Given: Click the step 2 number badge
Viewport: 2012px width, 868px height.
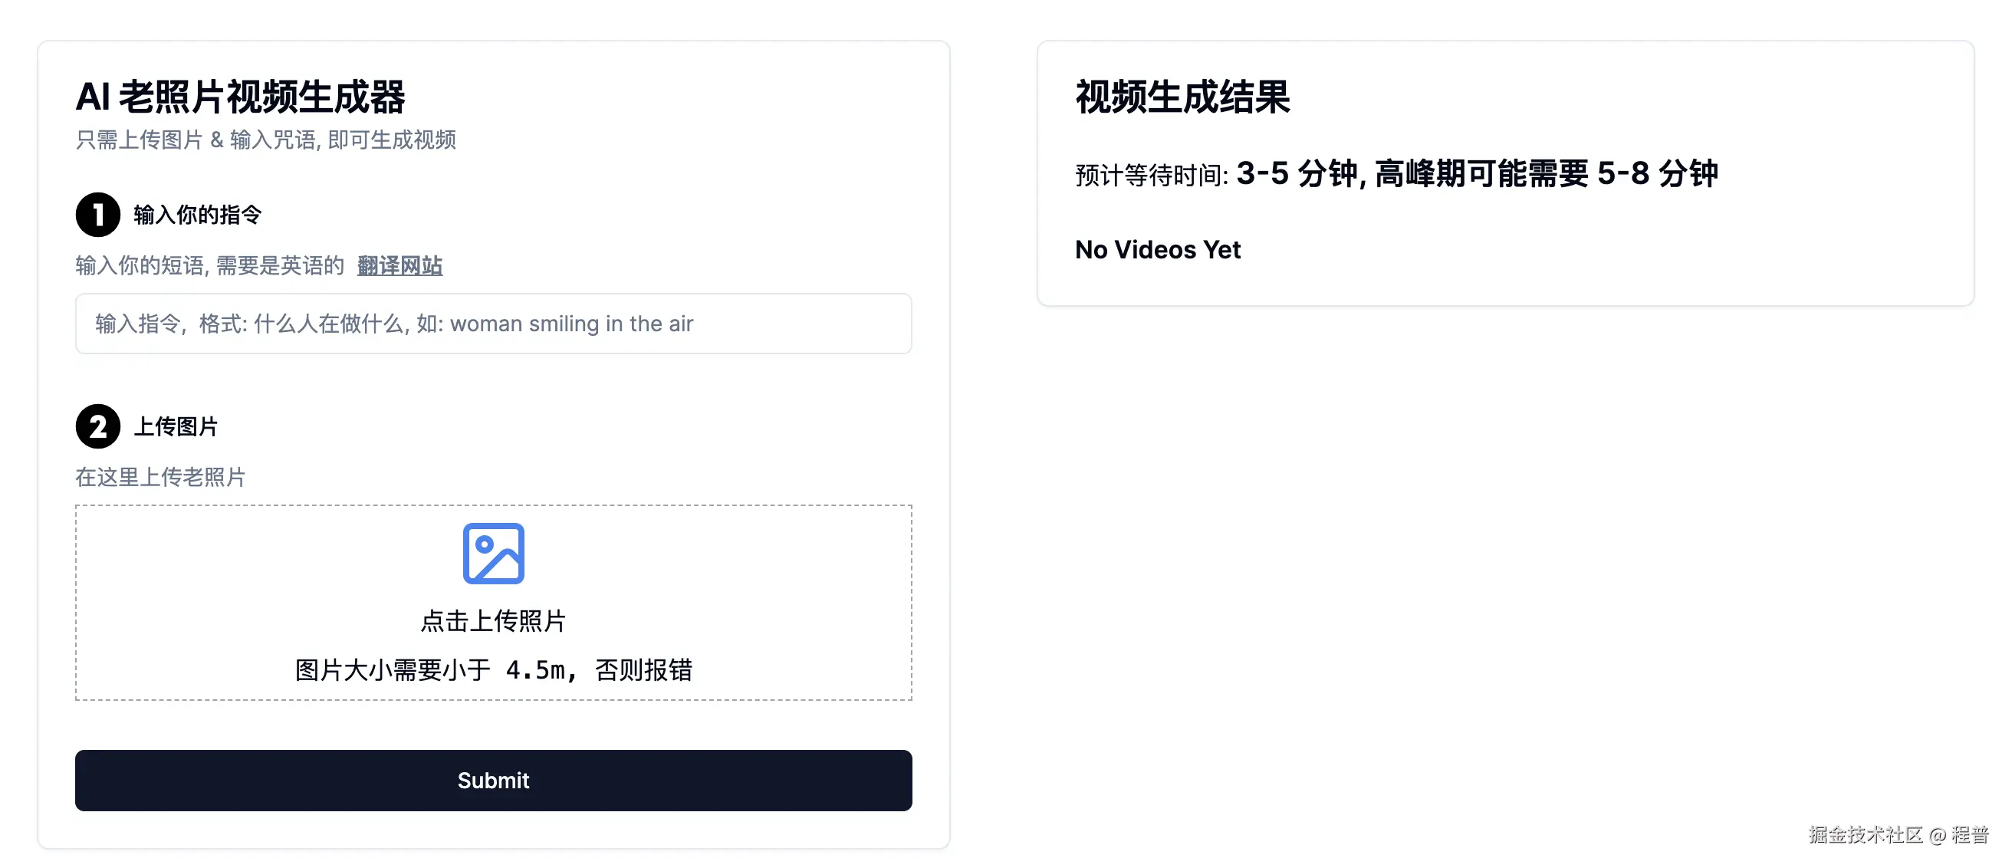Looking at the screenshot, I should (x=97, y=426).
